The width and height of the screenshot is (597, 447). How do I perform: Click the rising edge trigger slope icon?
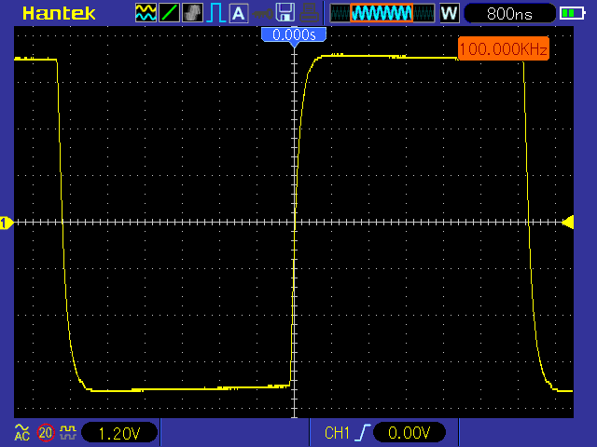(x=364, y=432)
